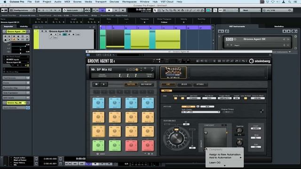Open the Auto-Latch automation mode dropdown
This screenshot has width=301, height=169.
coord(73,10)
